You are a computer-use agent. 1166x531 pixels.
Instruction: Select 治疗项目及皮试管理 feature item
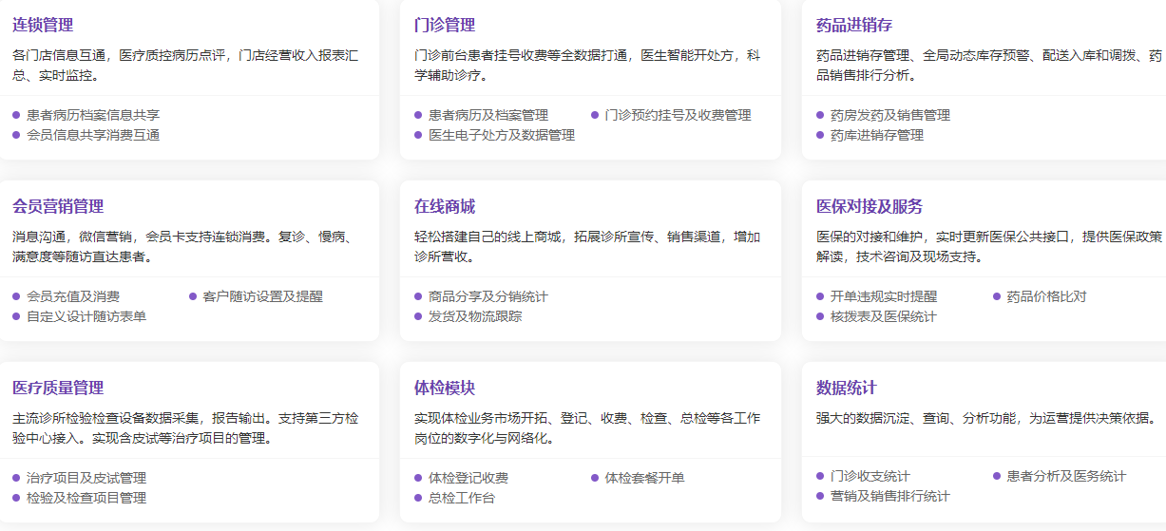86,478
